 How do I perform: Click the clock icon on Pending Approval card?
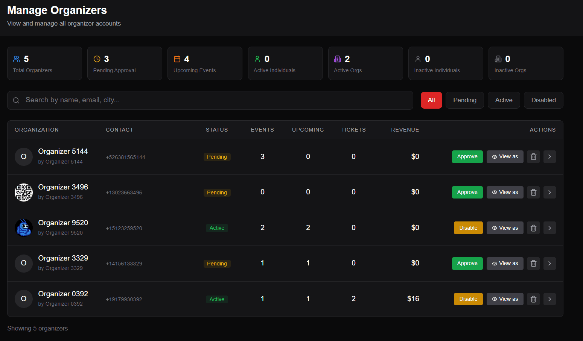tap(96, 59)
